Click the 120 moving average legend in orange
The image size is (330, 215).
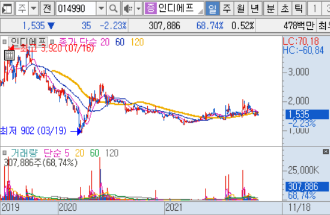coord(137,42)
